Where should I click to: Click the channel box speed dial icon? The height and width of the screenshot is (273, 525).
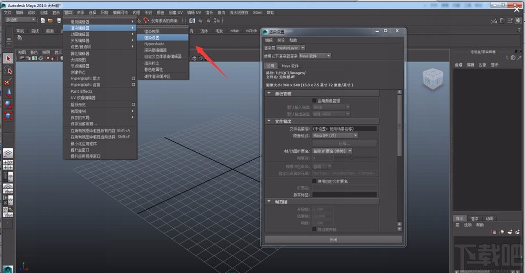tap(513, 58)
